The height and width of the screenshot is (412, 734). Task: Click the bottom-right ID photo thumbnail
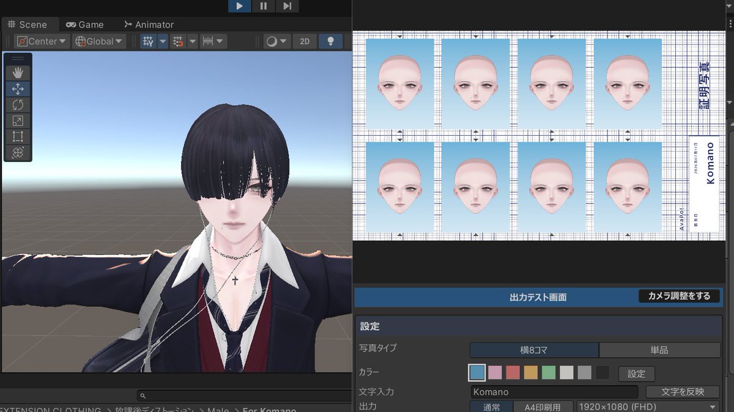[x=628, y=187]
